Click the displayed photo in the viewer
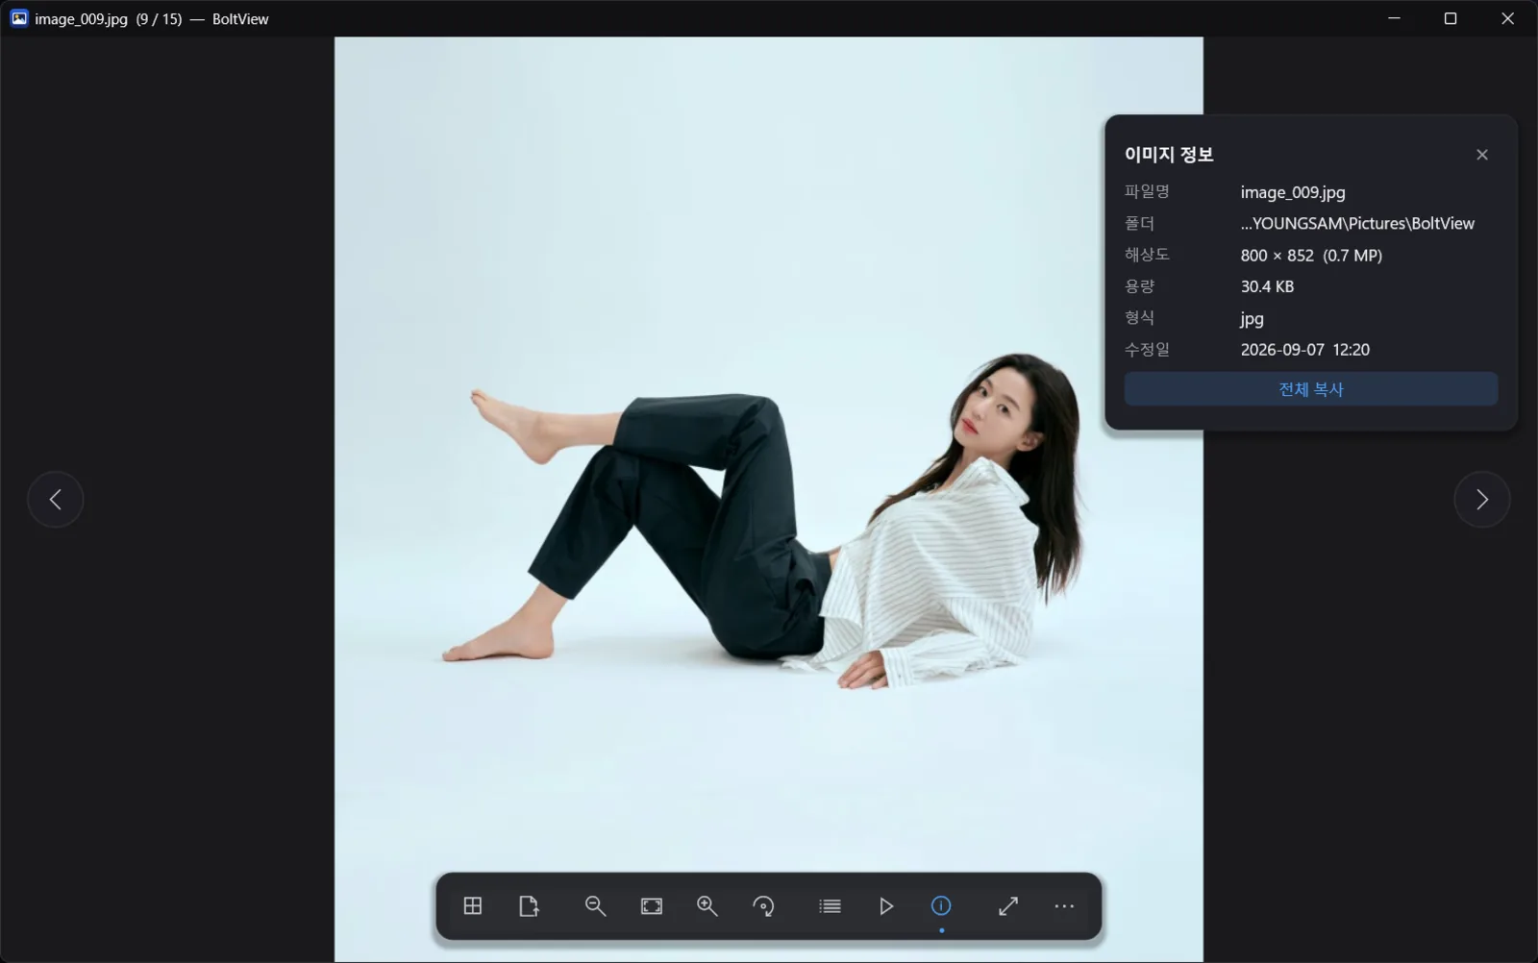Image resolution: width=1538 pixels, height=963 pixels. point(768,499)
